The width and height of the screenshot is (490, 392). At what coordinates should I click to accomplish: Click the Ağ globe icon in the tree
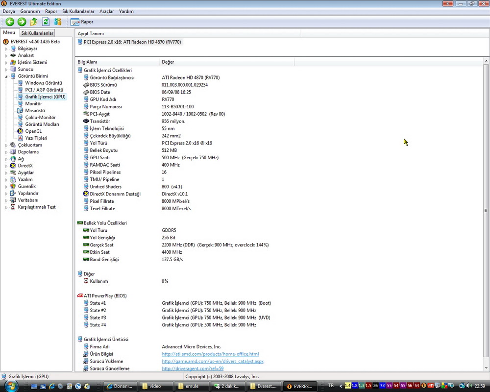click(13, 159)
